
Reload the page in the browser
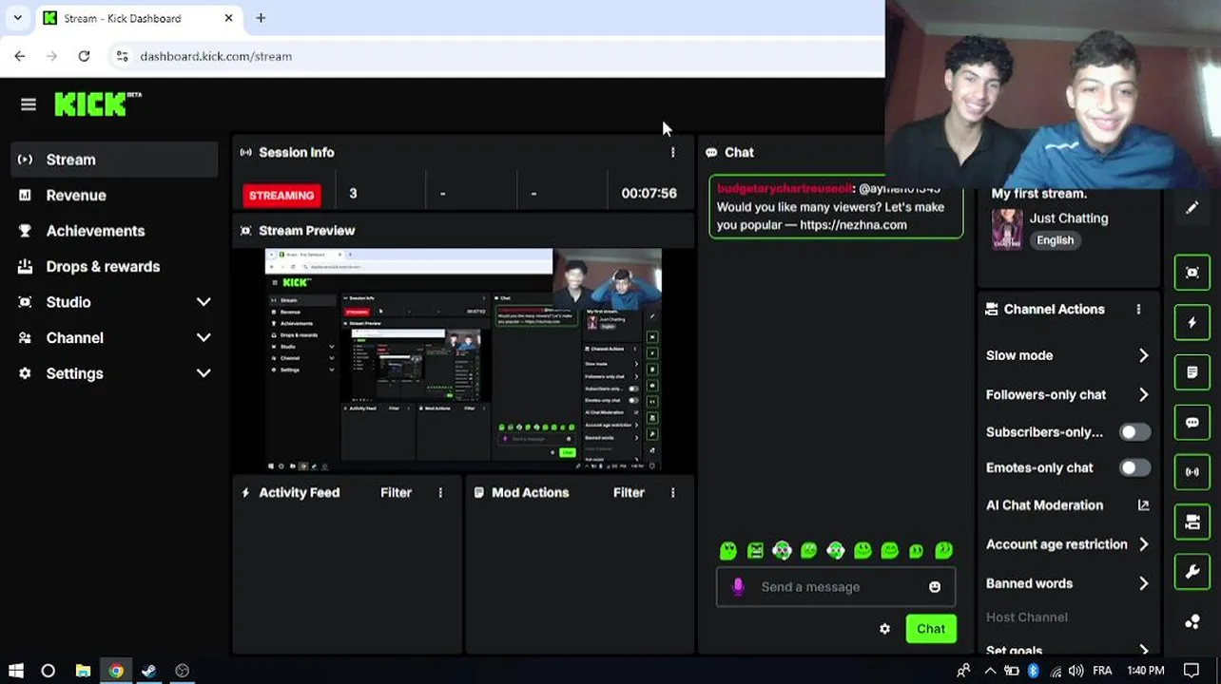pos(84,56)
